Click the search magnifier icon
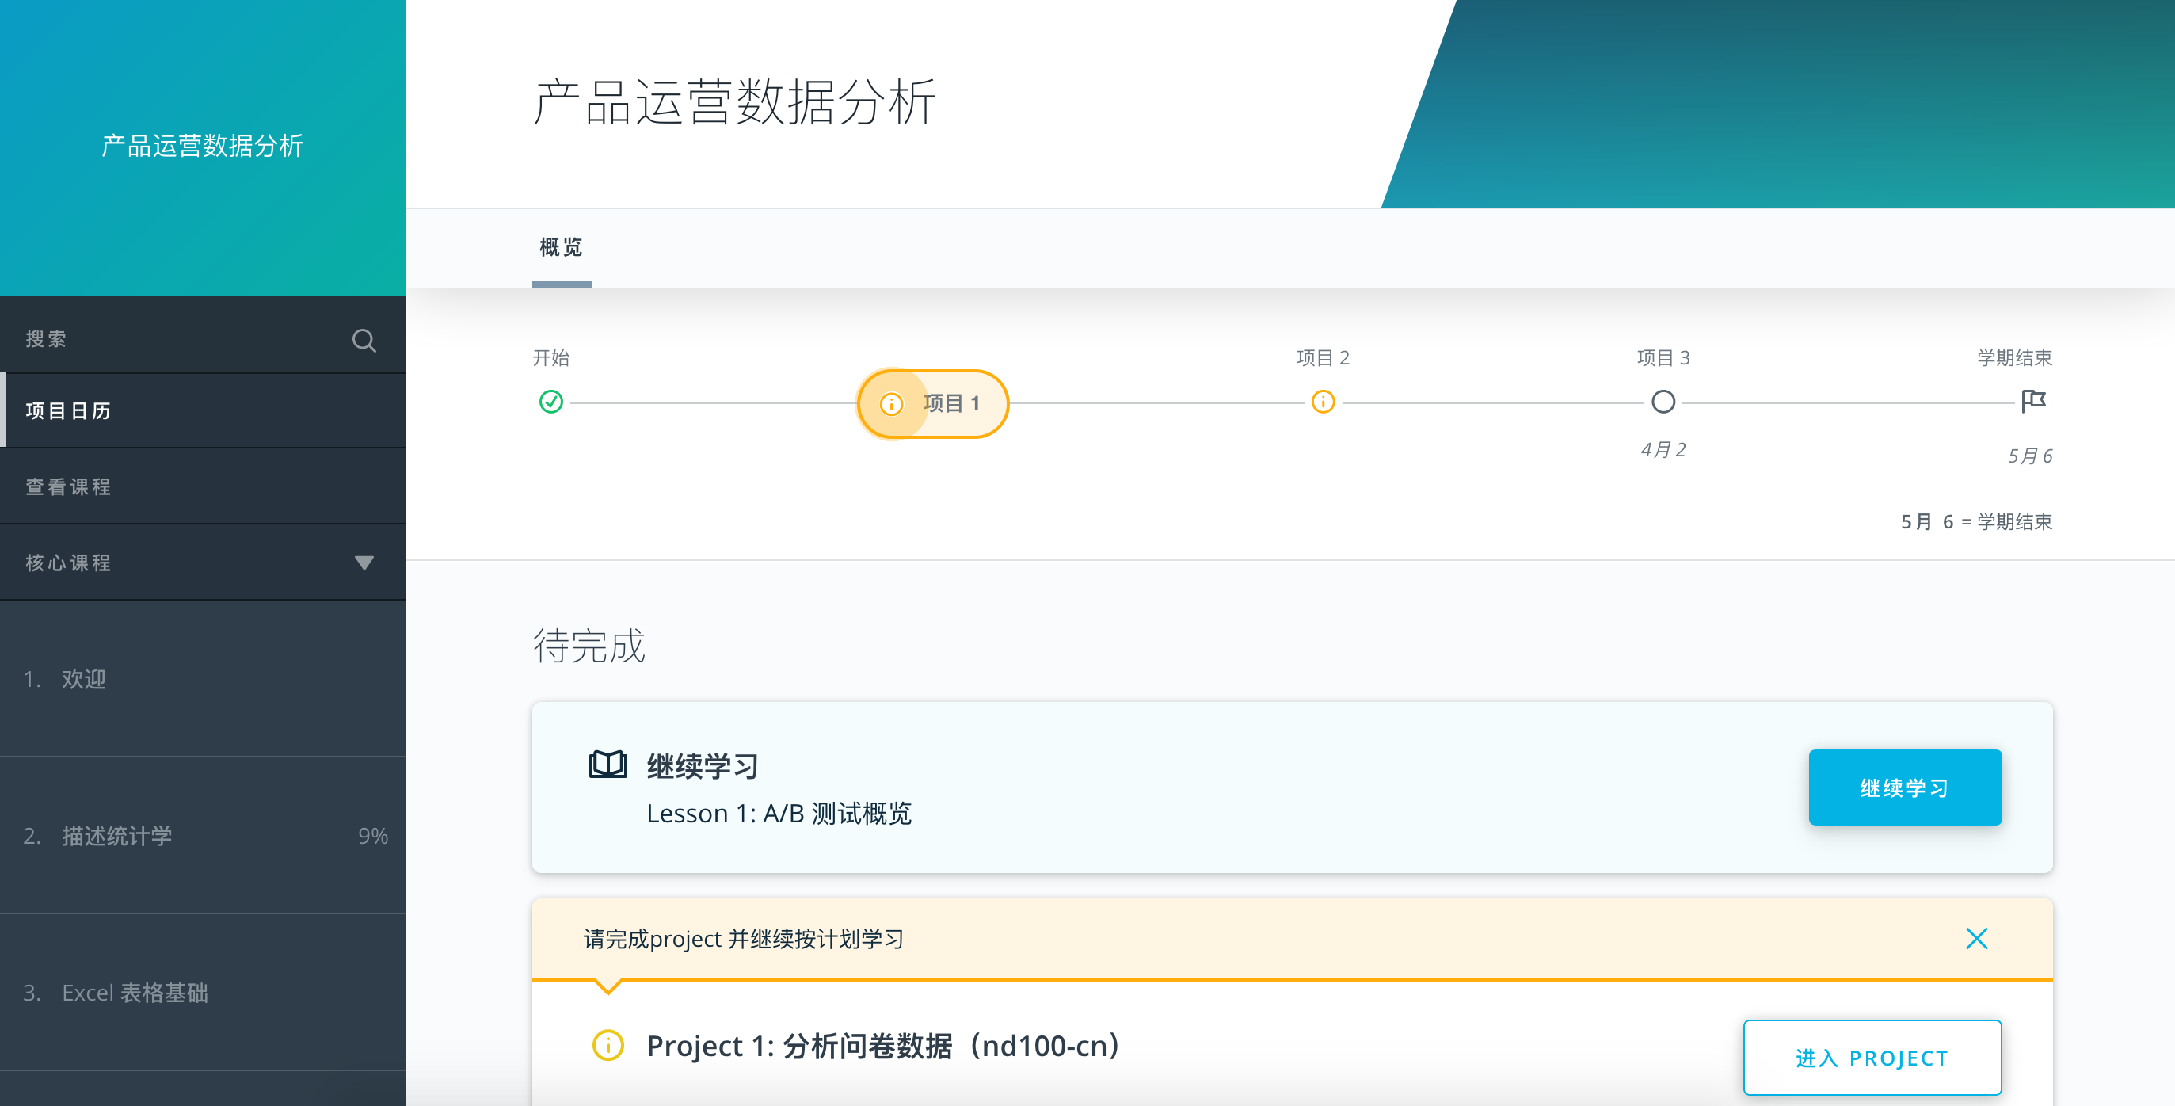Viewport: 2175px width, 1106px height. [364, 340]
